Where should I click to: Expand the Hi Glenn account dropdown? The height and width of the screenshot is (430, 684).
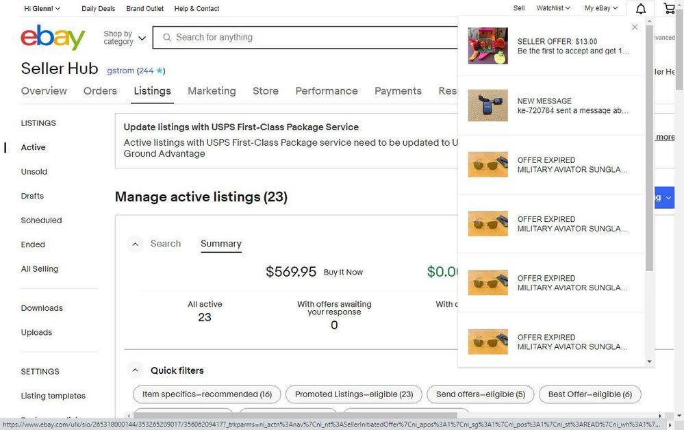[42, 8]
